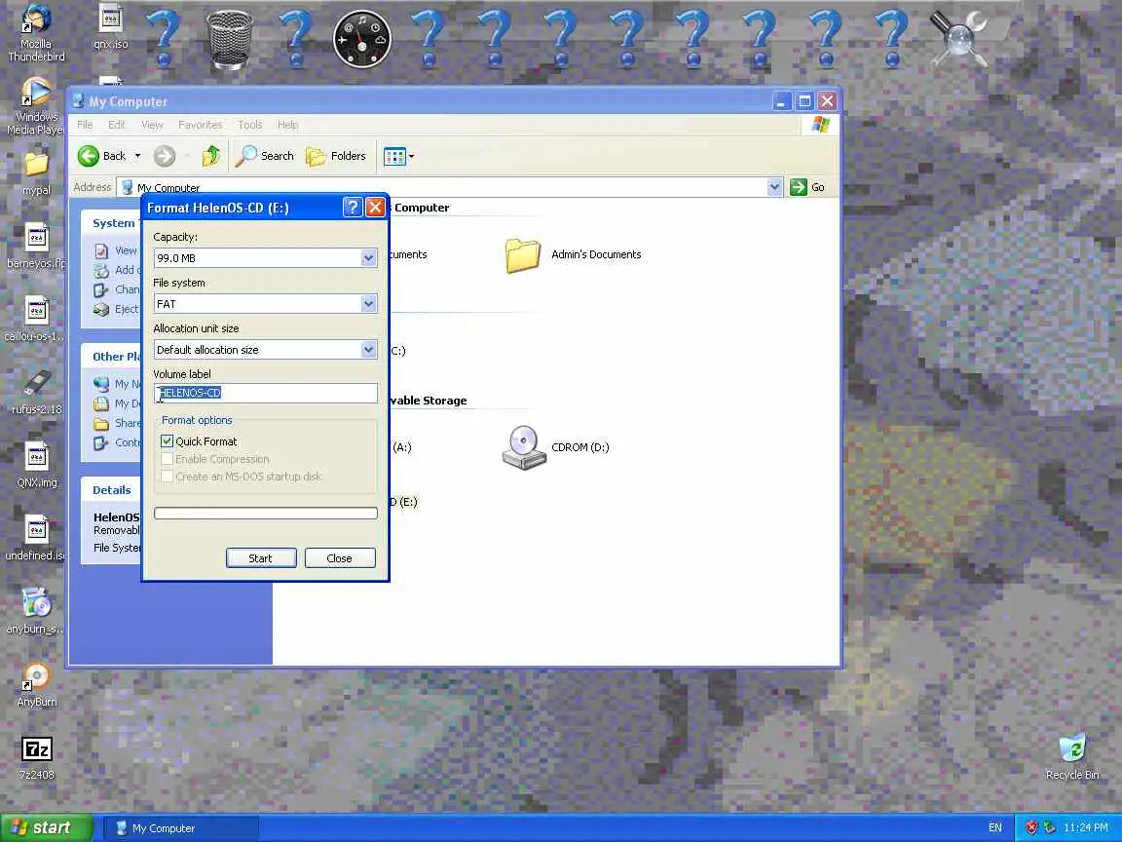The width and height of the screenshot is (1122, 842).
Task: Click the Format dialog help question button
Action: (352, 208)
